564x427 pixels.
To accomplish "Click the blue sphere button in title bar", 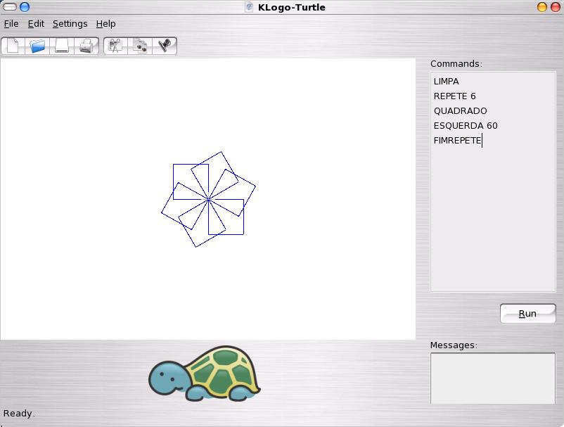I will point(25,7).
